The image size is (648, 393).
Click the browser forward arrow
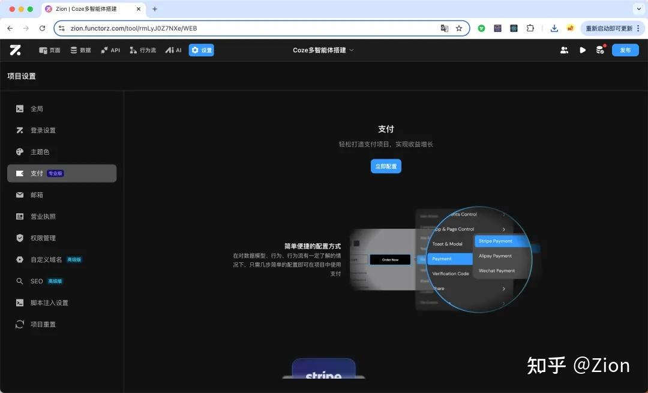(26, 28)
